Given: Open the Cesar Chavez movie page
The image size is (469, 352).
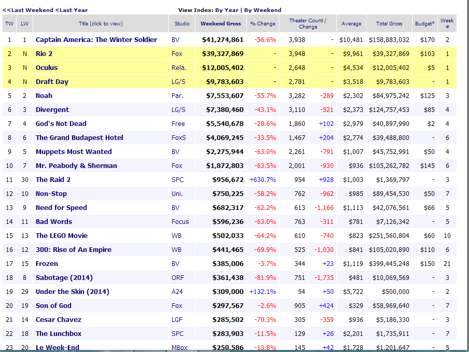Looking at the screenshot, I should pyautogui.click(x=59, y=320).
